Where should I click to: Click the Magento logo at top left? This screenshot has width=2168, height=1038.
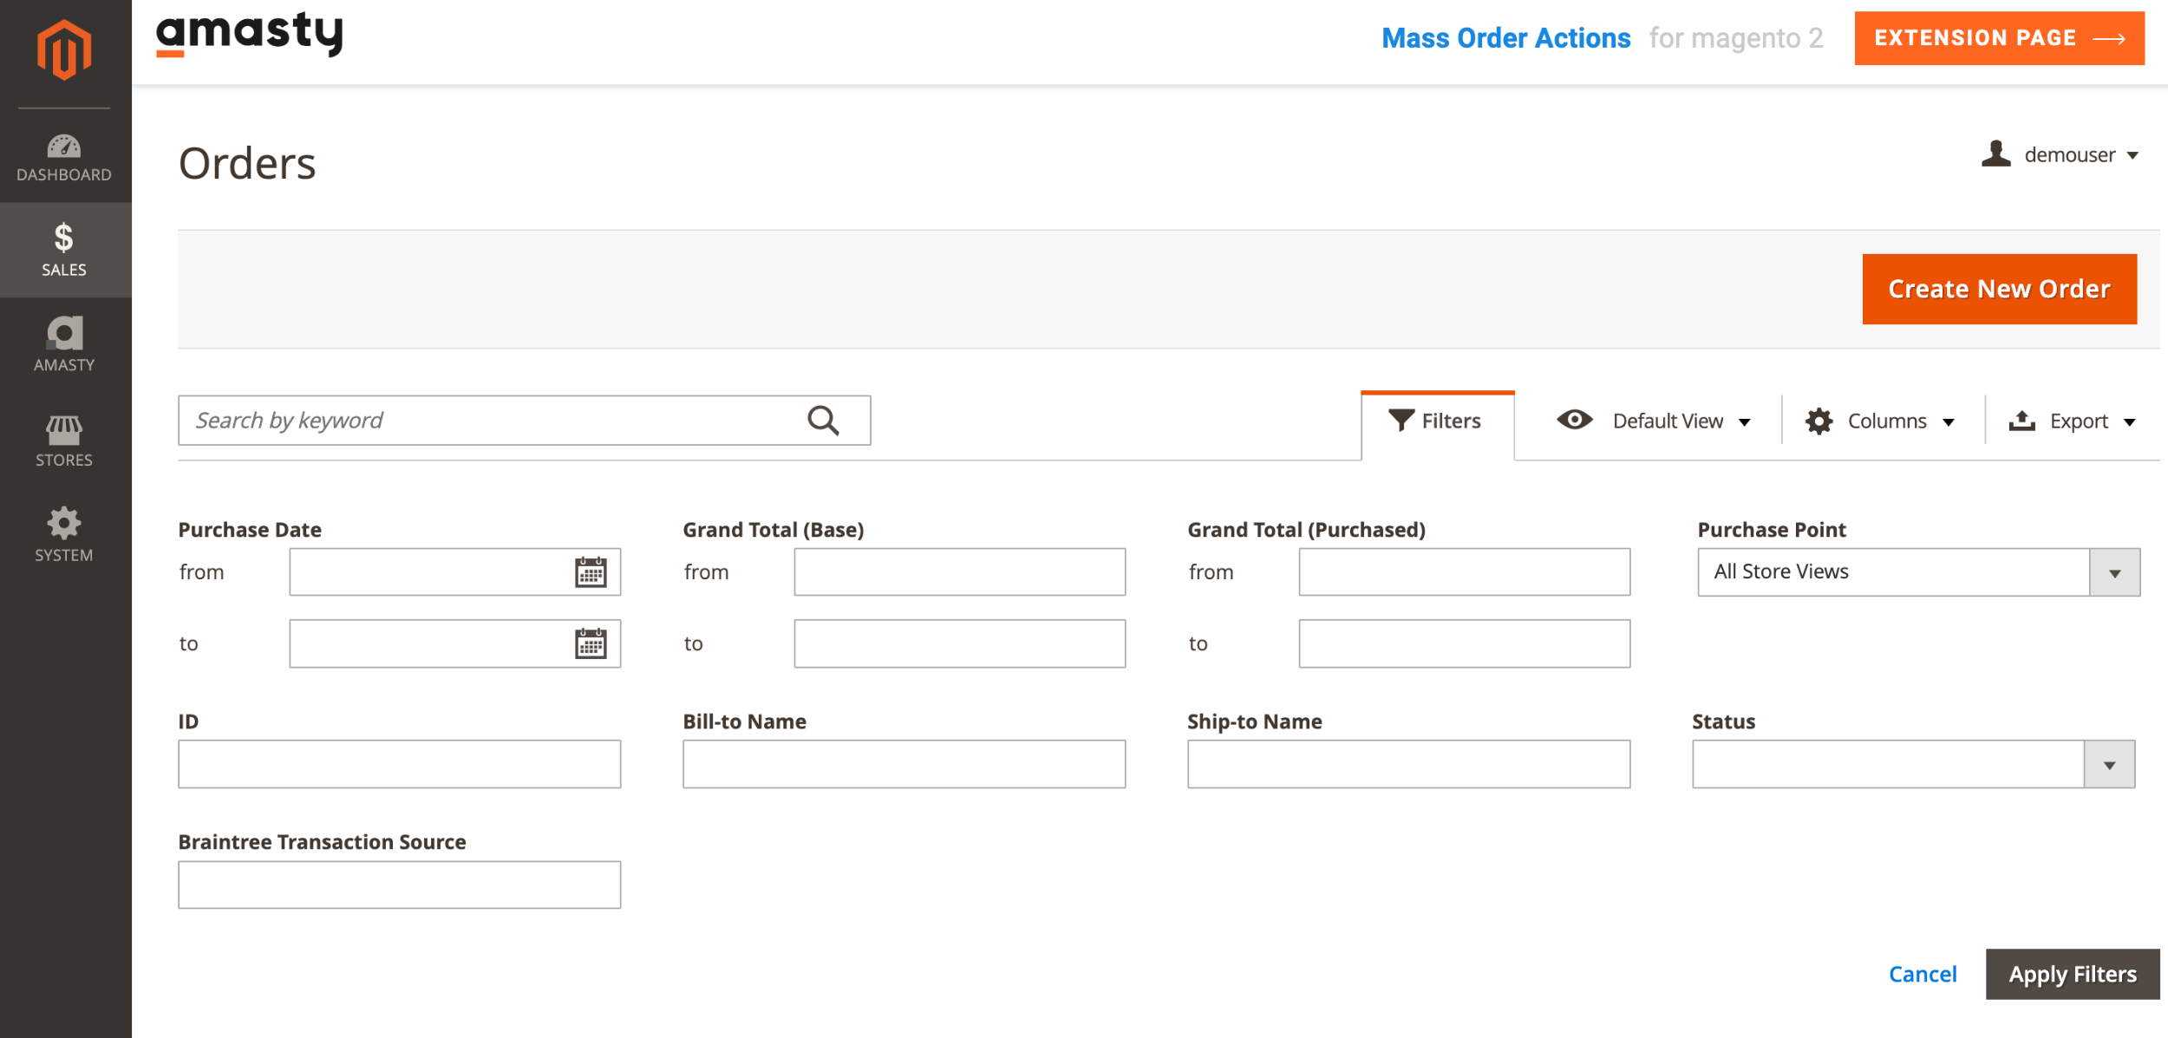pyautogui.click(x=64, y=48)
